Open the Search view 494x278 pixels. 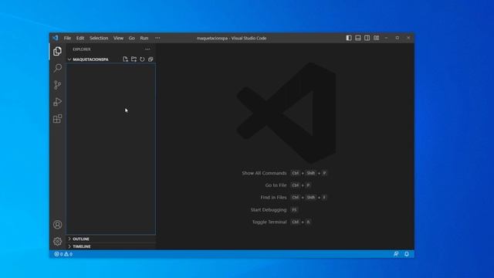point(57,68)
